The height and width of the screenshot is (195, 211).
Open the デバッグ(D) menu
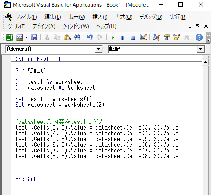tap(151, 17)
